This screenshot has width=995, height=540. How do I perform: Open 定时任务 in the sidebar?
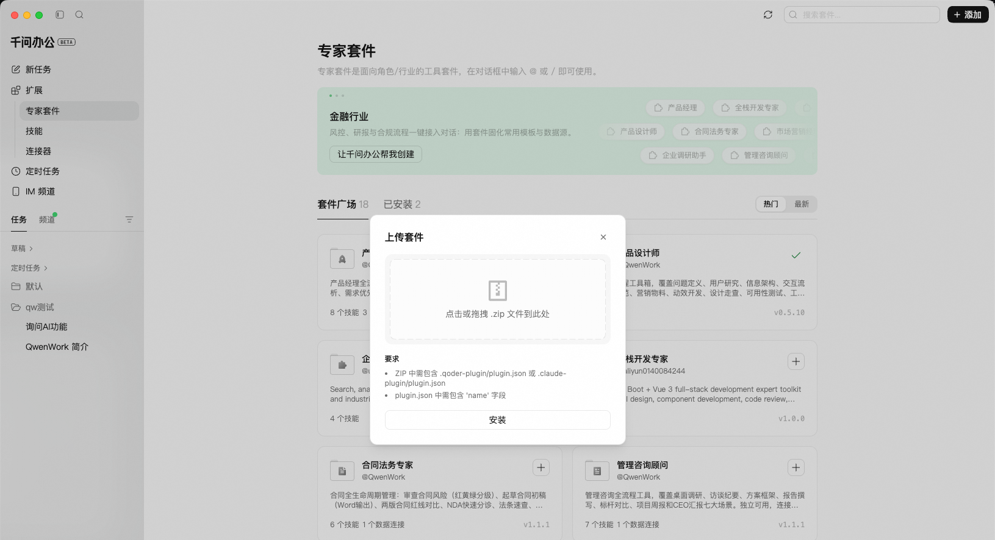pos(72,171)
